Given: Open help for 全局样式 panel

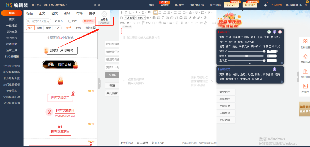Looking at the screenshot, I should (x=274, y=32).
